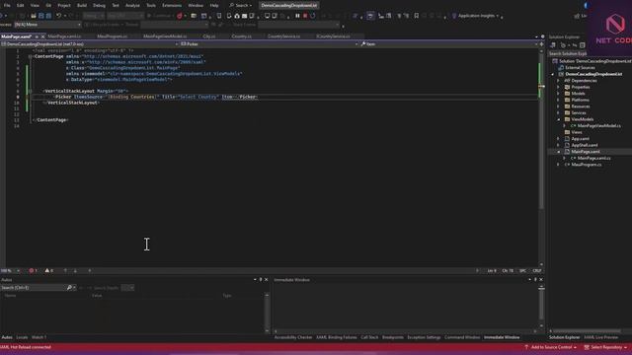Click Solution Explorer home toolbar icon

point(553,45)
